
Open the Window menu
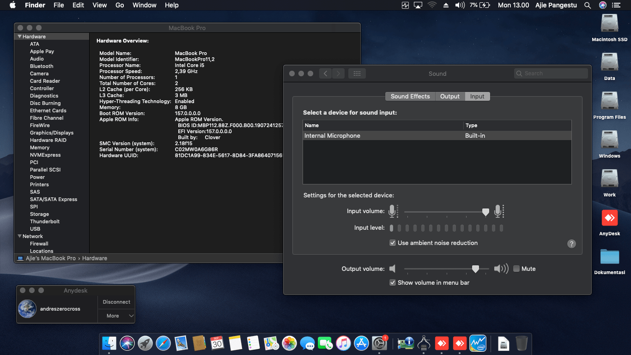coord(145,5)
